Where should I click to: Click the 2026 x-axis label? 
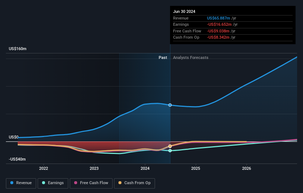[247, 168]
